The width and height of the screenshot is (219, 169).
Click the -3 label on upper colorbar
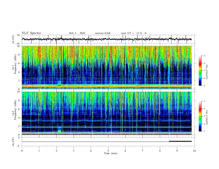[x=204, y=56]
